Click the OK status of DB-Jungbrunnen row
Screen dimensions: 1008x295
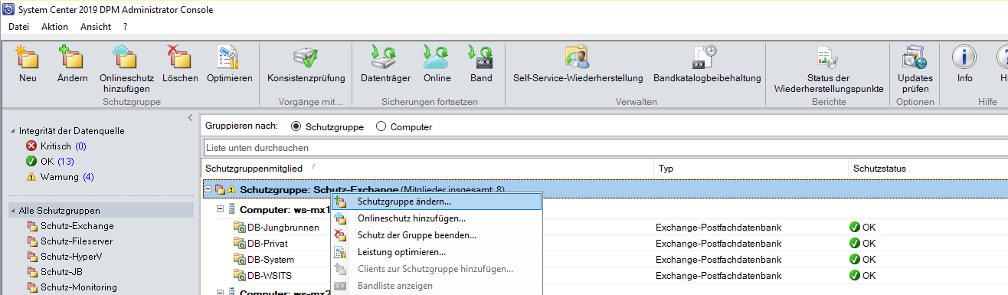[x=862, y=227]
